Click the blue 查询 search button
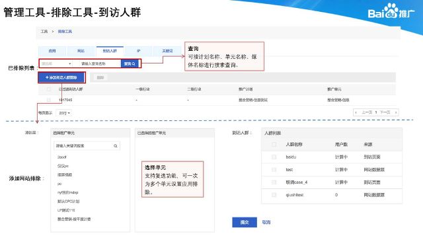The height and width of the screenshot is (238, 423). (x=130, y=63)
